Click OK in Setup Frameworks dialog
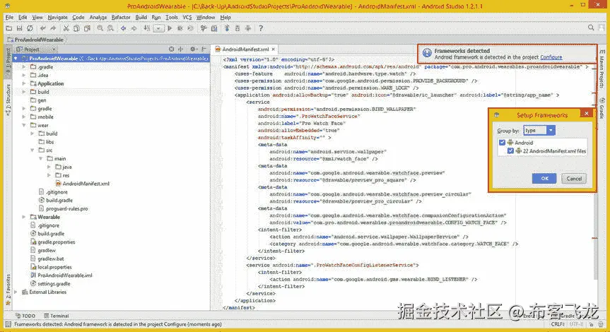This screenshot has height=332, width=610. 544,179
